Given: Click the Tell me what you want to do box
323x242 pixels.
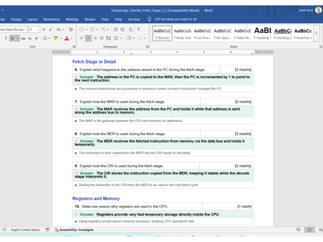Looking at the screenshot, I should coord(176,19).
